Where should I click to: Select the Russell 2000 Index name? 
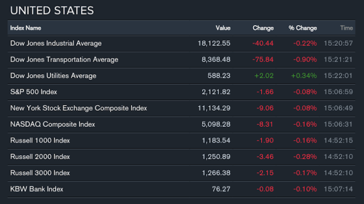[40, 156]
